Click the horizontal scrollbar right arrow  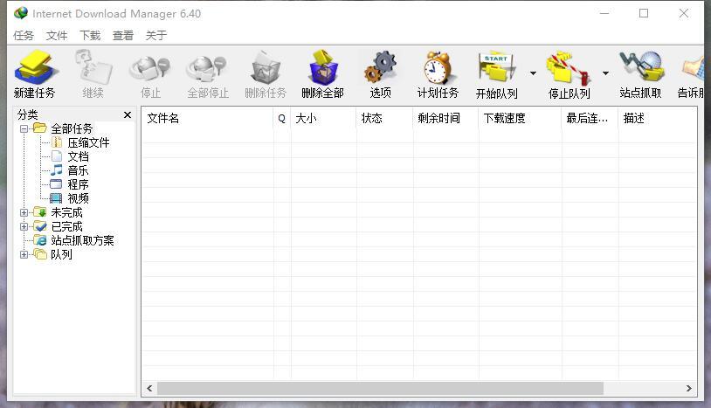coord(689,388)
